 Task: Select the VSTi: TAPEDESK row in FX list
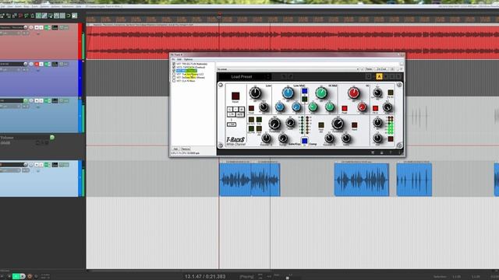[190, 68]
